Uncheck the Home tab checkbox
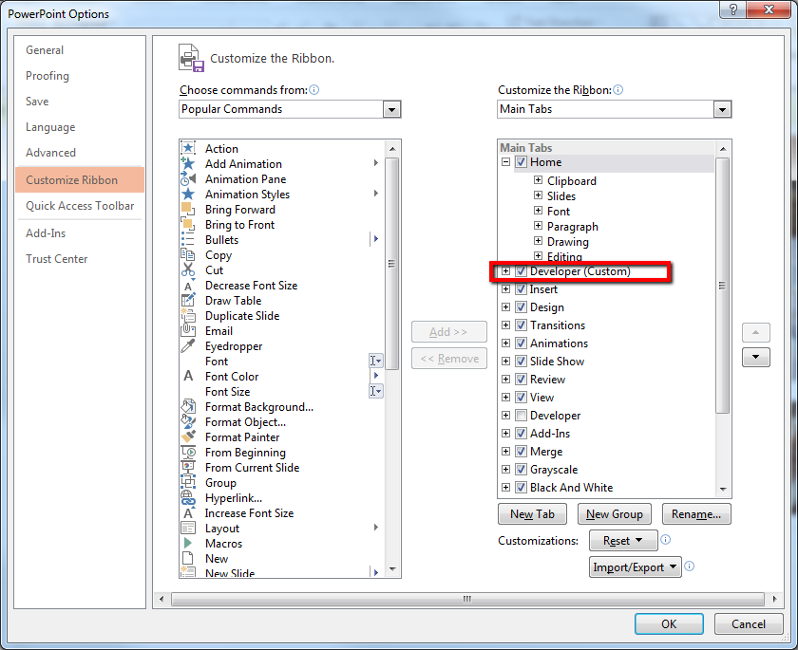This screenshot has height=650, width=798. click(521, 162)
